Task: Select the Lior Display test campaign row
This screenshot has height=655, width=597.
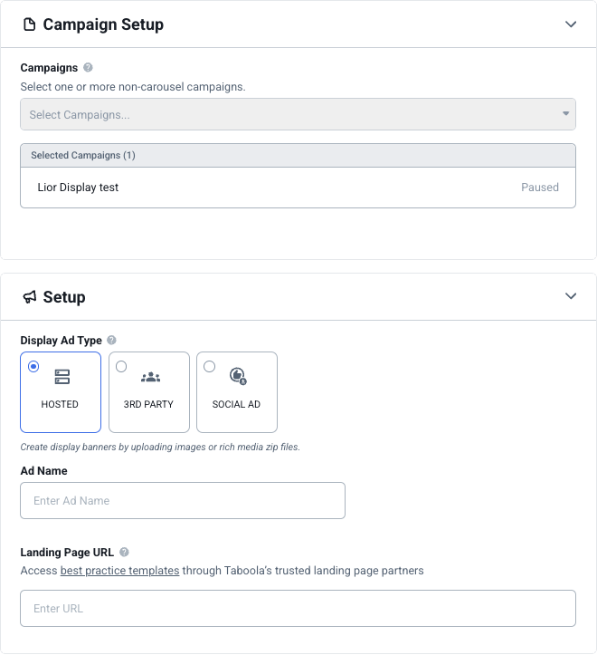Action: click(298, 188)
